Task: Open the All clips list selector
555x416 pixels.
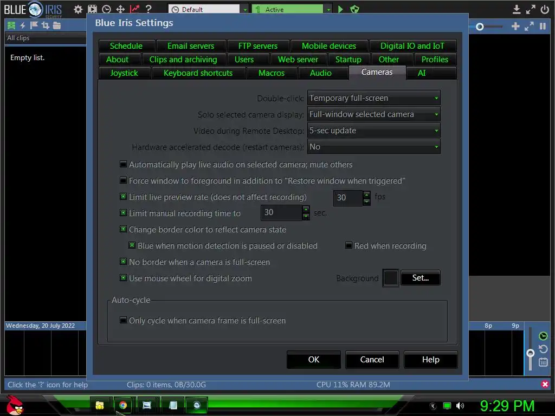Action: [x=46, y=38]
